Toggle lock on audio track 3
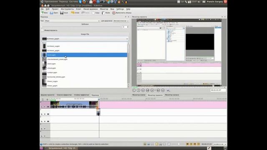267x150 pixels. pos(42,129)
